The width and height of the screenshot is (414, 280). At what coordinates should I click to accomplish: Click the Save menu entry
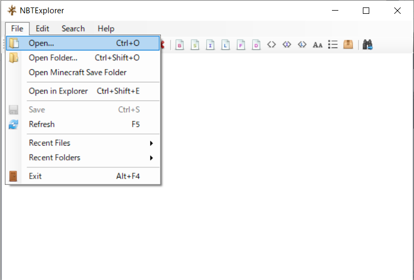click(x=83, y=109)
